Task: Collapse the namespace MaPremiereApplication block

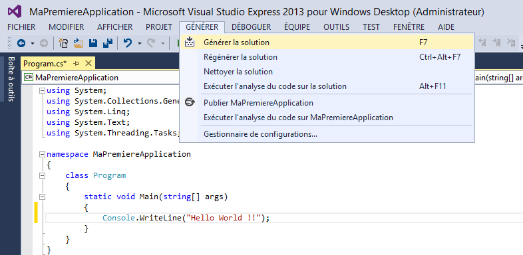Action: (42, 154)
